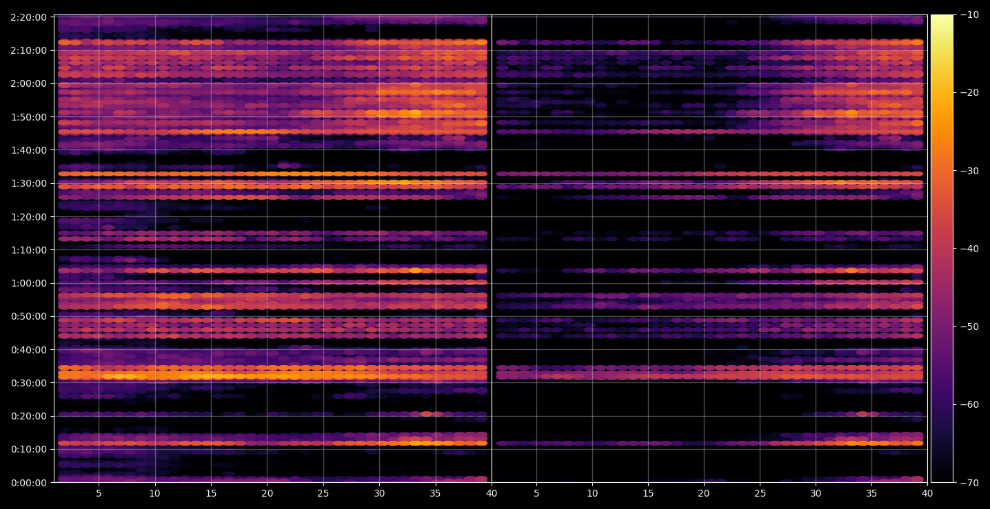Click the 1:40:00 y-axis tick label
Image resolution: width=990 pixels, height=509 pixels.
click(29, 149)
